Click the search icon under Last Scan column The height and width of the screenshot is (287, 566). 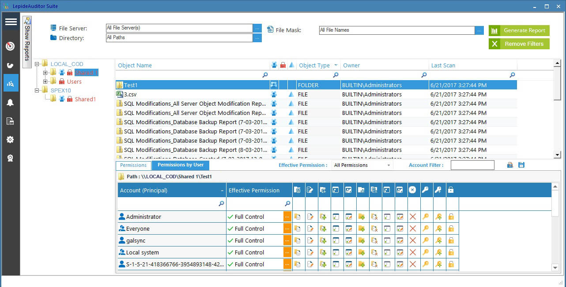512,75
